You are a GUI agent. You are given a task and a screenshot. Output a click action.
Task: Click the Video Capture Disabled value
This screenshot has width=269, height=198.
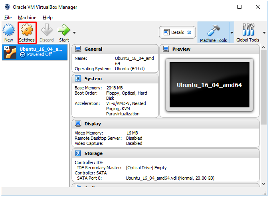pyautogui.click(x=134, y=143)
